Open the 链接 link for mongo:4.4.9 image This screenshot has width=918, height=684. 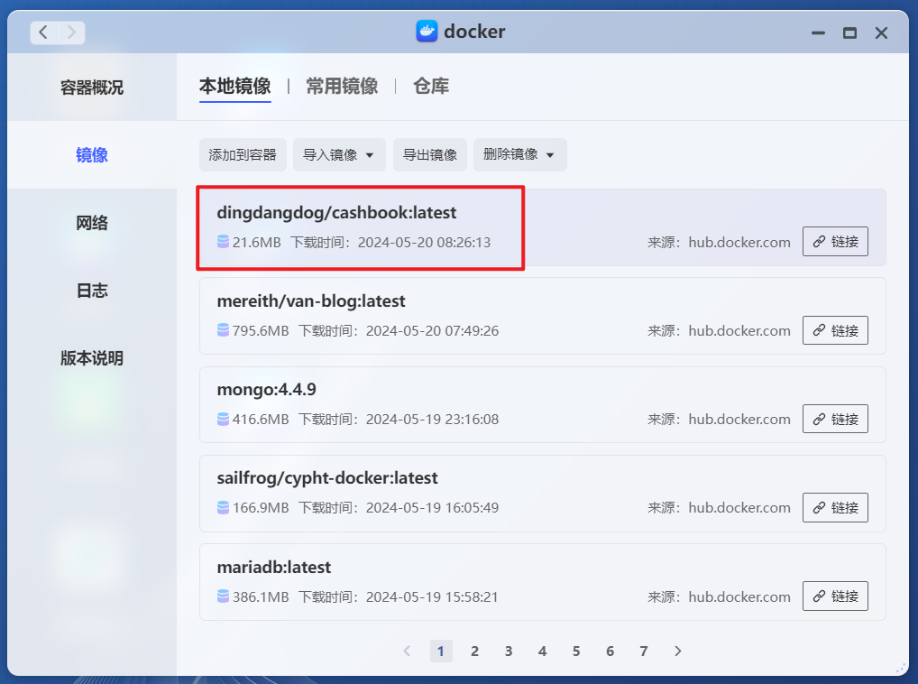click(x=835, y=419)
